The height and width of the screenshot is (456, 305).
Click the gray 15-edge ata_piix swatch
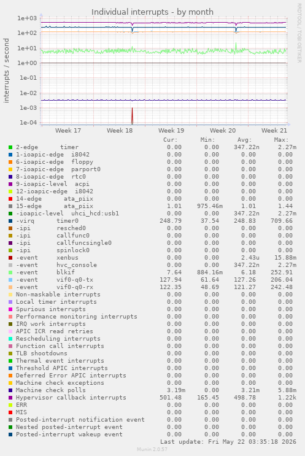pyautogui.click(x=10, y=206)
